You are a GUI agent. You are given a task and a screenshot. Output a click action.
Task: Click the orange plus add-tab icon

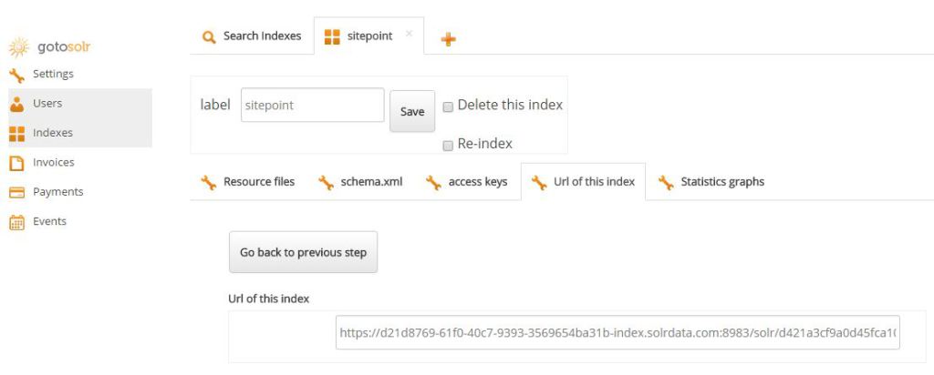[x=448, y=38]
